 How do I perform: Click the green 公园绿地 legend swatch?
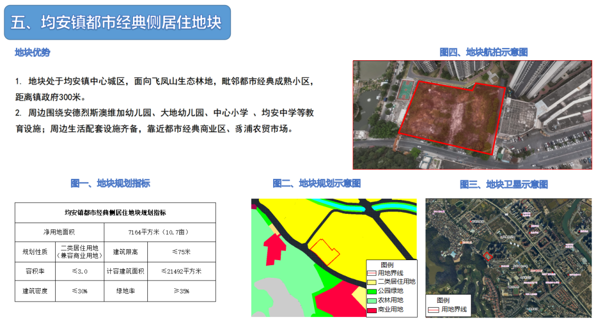click(372, 291)
